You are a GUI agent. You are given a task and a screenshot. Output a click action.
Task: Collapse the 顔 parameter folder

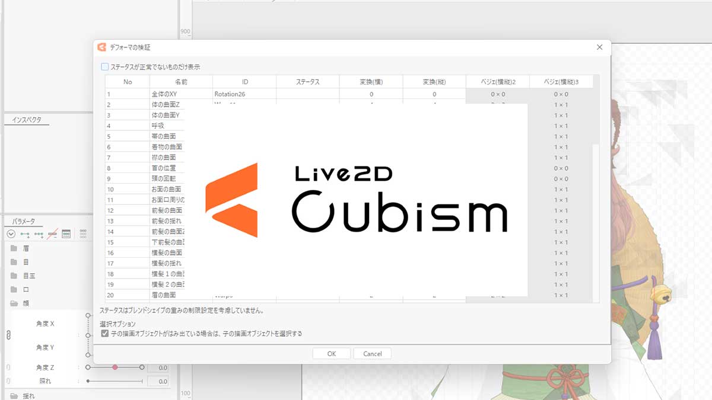point(14,303)
